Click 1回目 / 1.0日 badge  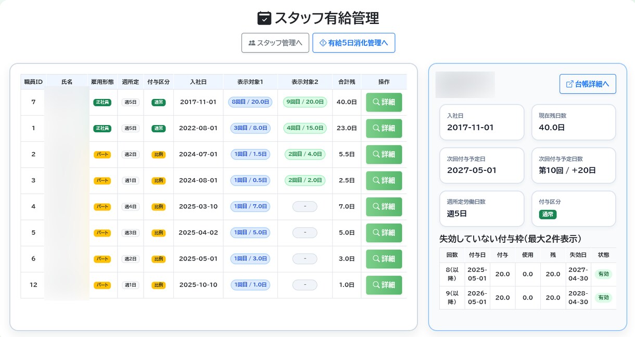pos(250,285)
